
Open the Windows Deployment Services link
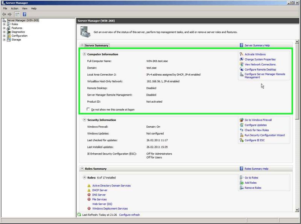point(110,209)
